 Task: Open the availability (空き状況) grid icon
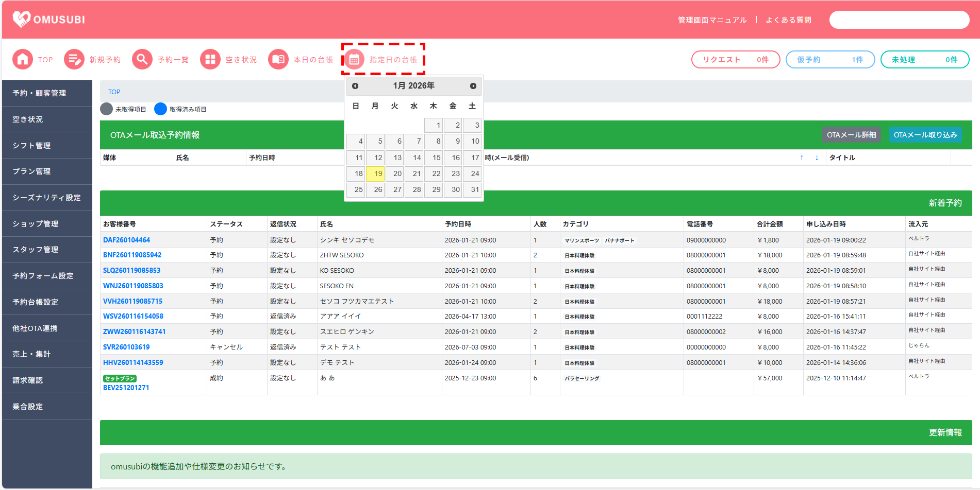tap(210, 60)
